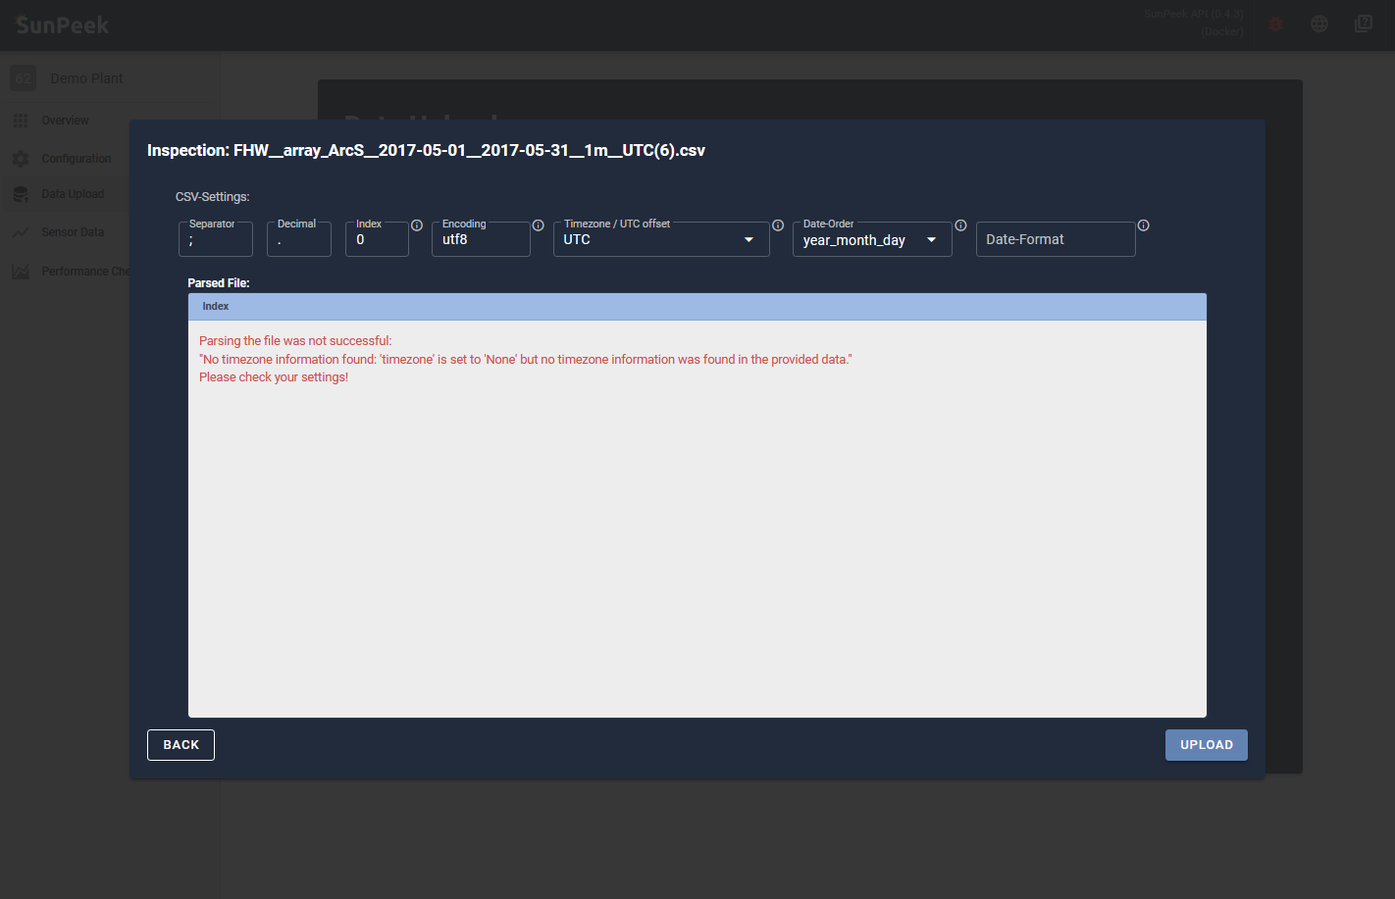1395x899 pixels.
Task: Click the 'Please check your settings!' text
Action: coord(274,377)
